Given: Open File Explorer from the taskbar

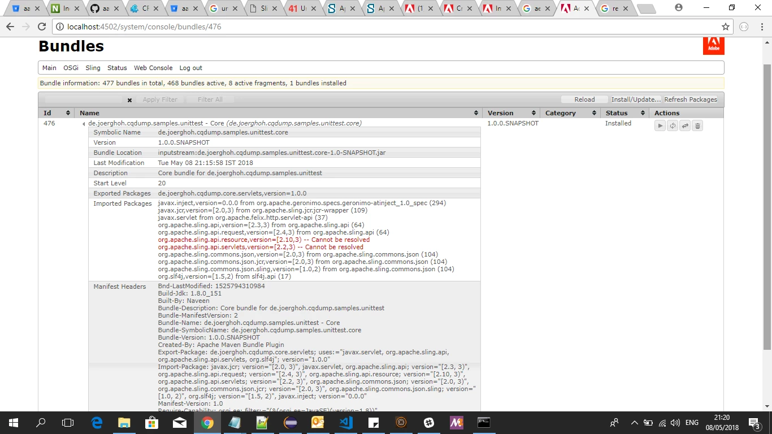Looking at the screenshot, I should 124,423.
